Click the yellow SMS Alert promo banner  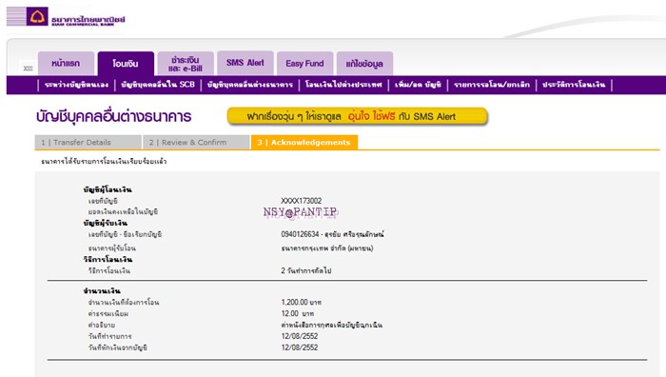pos(358,116)
